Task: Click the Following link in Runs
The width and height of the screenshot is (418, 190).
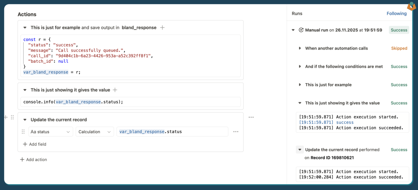Action: pyautogui.click(x=396, y=14)
